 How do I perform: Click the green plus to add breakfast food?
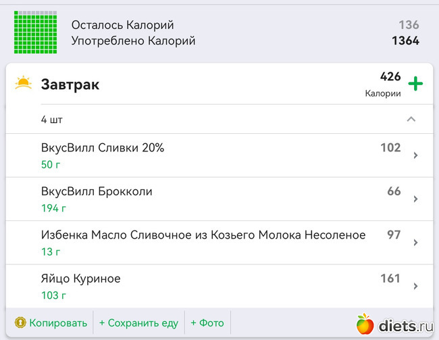coord(415,84)
